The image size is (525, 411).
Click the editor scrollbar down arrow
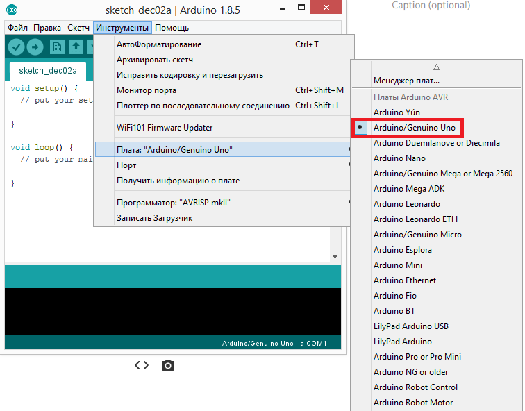pyautogui.click(x=335, y=256)
